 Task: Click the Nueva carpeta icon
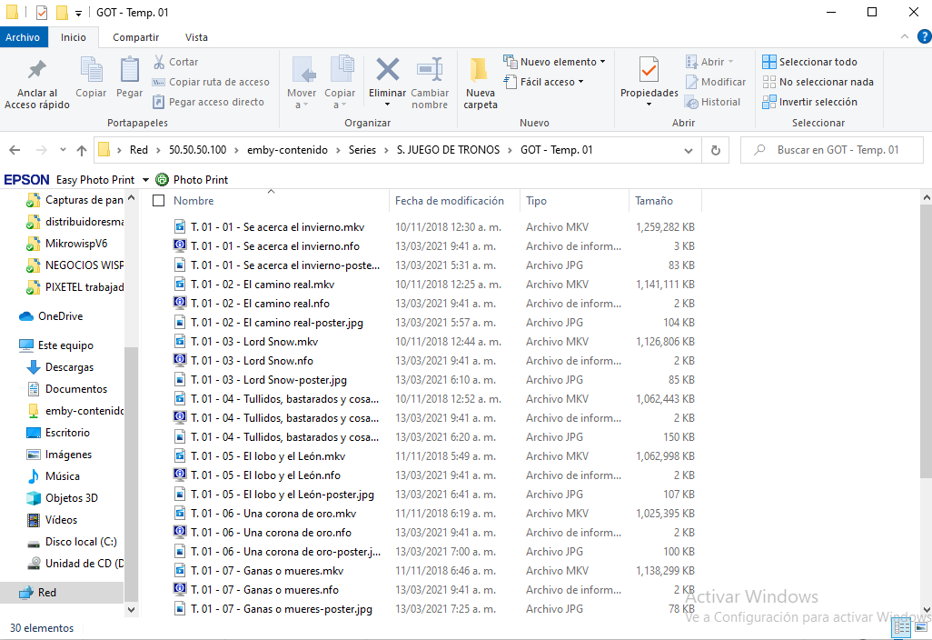[x=480, y=71]
